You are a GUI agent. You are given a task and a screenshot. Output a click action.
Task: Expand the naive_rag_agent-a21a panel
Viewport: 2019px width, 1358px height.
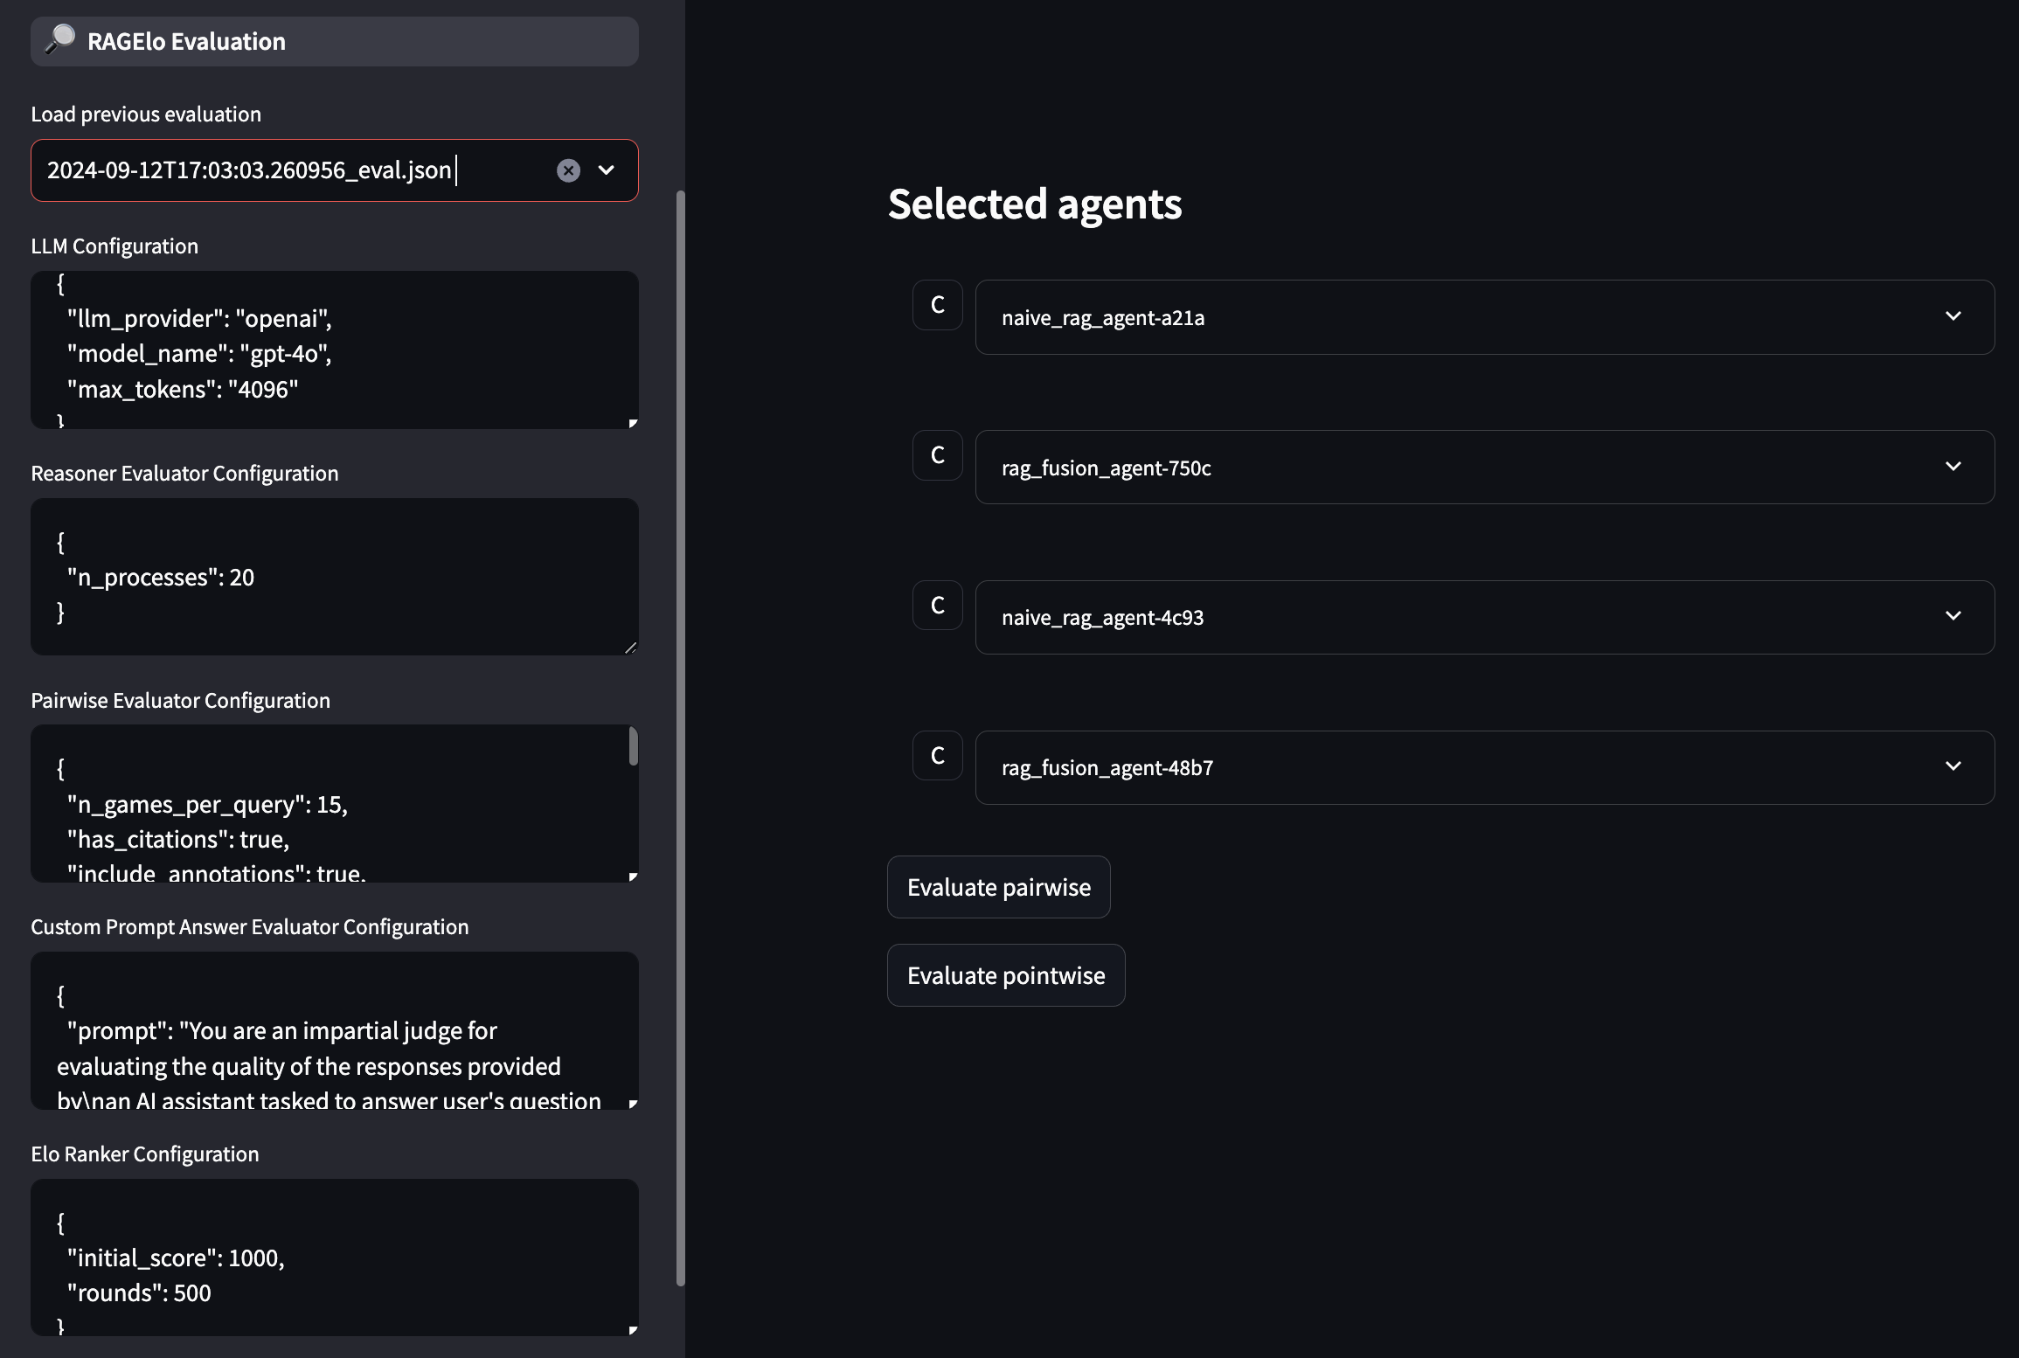[x=1485, y=317]
